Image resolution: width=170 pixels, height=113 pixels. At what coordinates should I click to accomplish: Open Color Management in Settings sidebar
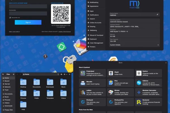coord(96,43)
